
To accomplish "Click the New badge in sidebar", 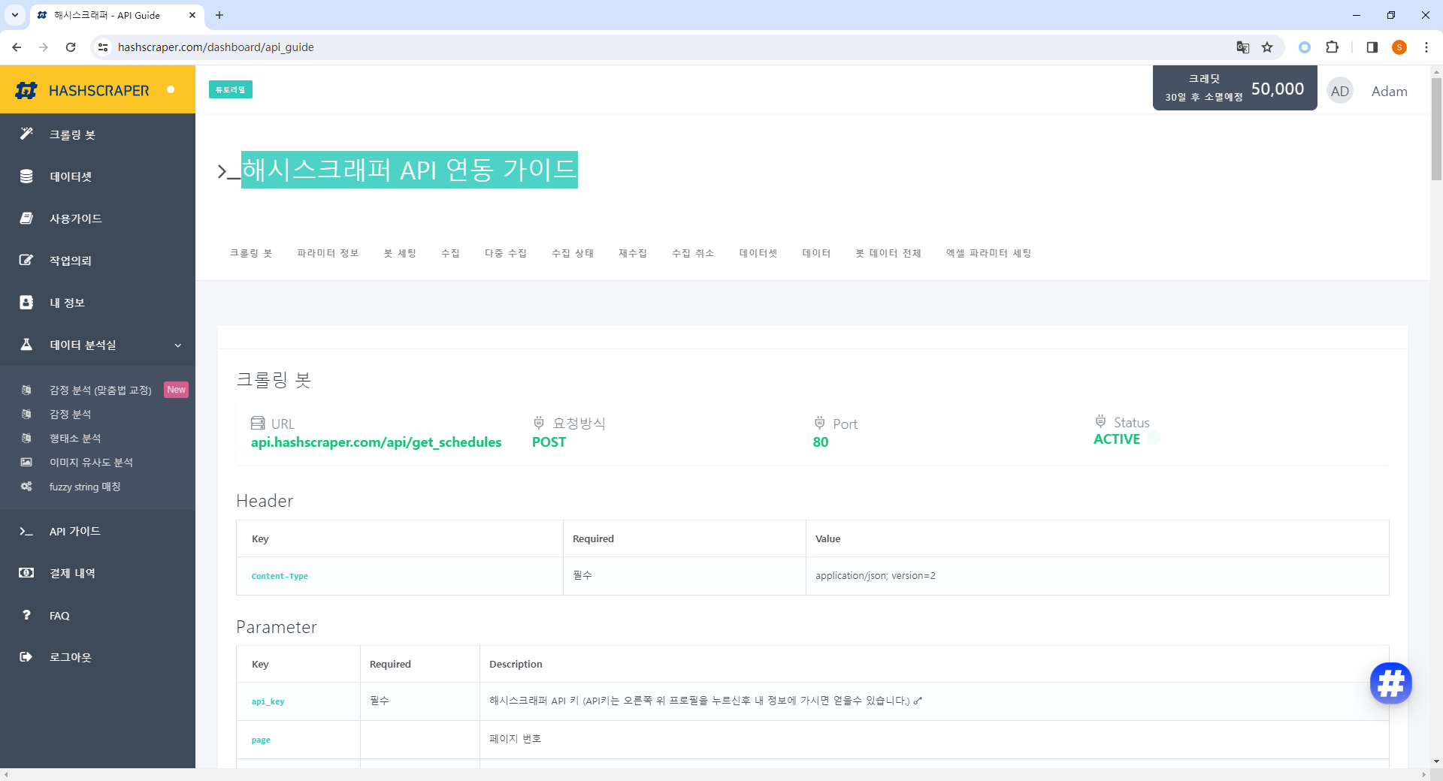I will [x=177, y=390].
